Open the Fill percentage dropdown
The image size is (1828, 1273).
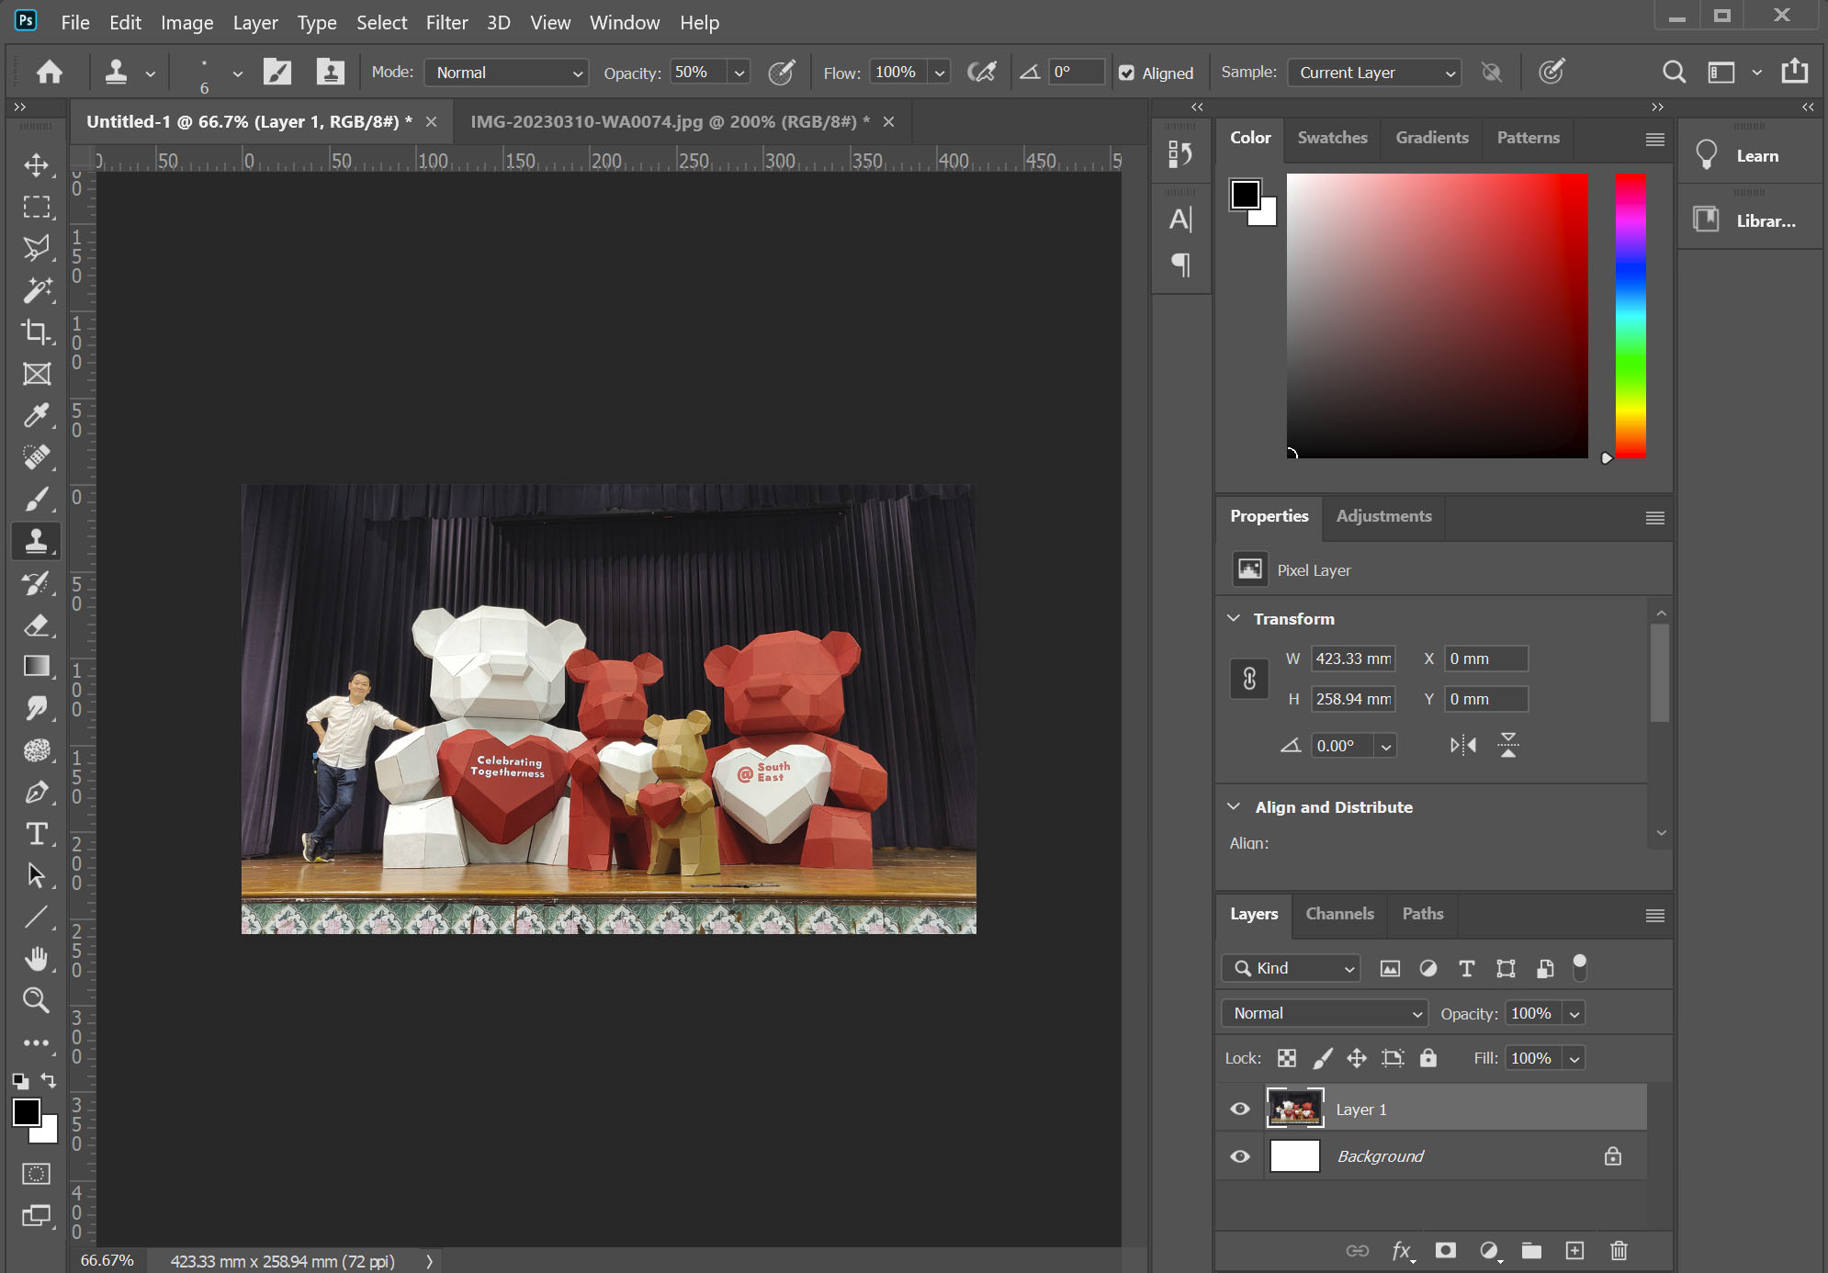pyautogui.click(x=1574, y=1058)
